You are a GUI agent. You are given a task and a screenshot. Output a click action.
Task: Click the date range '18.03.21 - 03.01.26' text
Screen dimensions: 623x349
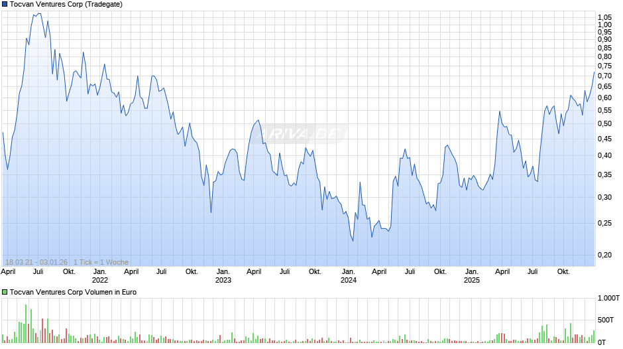(x=36, y=262)
